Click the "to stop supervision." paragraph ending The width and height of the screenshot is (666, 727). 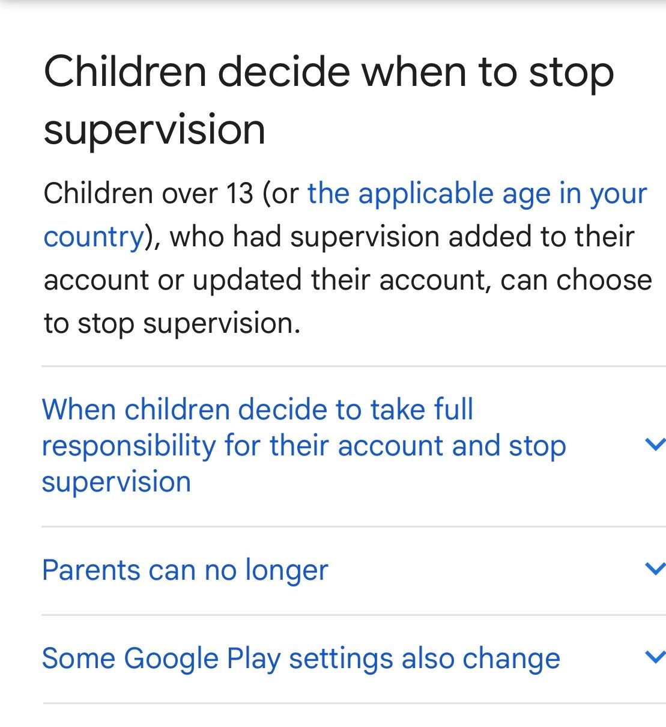[x=172, y=324]
